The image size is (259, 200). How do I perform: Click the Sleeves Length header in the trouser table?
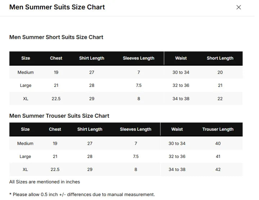(136, 129)
